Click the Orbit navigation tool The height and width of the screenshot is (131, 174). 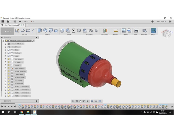(73, 101)
